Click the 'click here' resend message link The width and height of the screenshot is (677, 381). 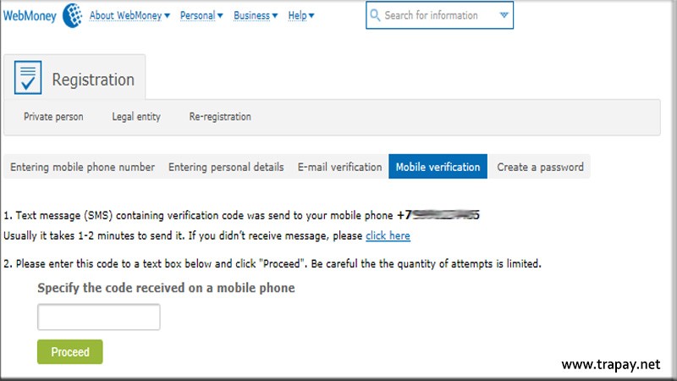point(388,235)
